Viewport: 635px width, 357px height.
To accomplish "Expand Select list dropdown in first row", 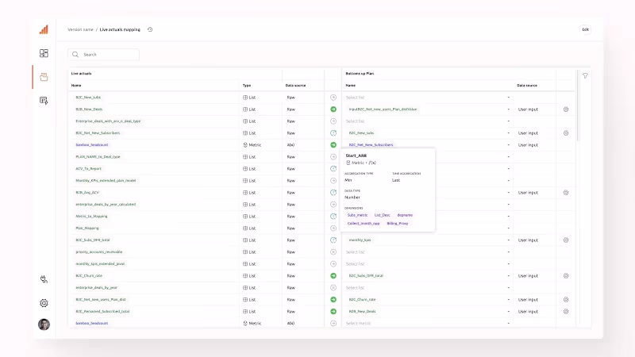I will pyautogui.click(x=428, y=98).
